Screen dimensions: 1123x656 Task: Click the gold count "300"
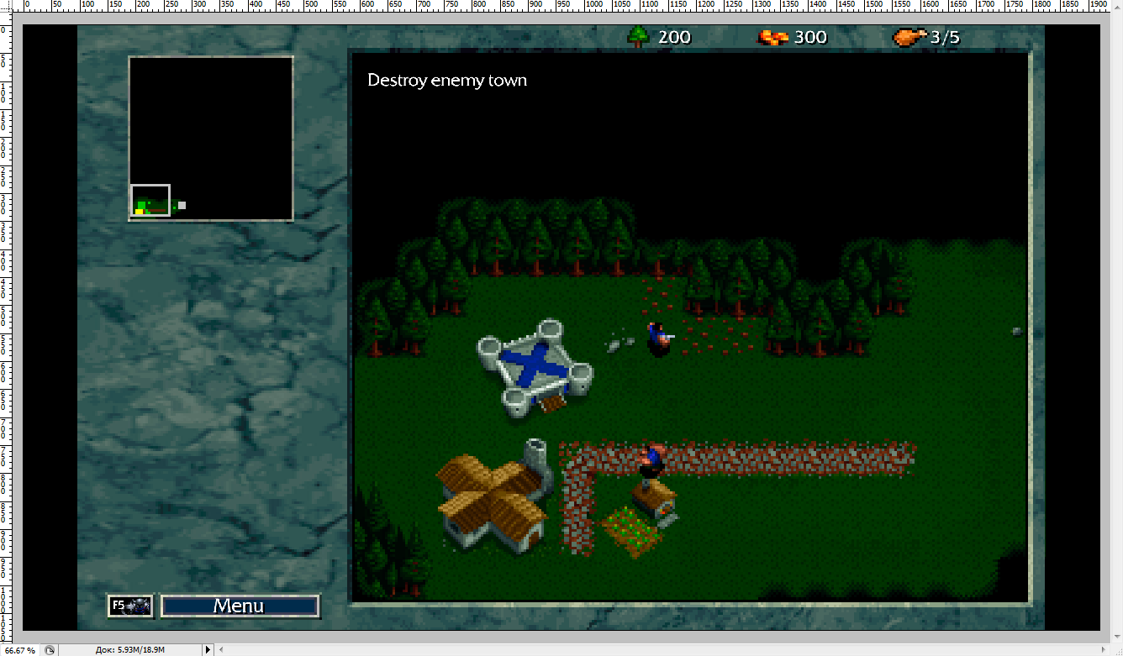click(810, 37)
